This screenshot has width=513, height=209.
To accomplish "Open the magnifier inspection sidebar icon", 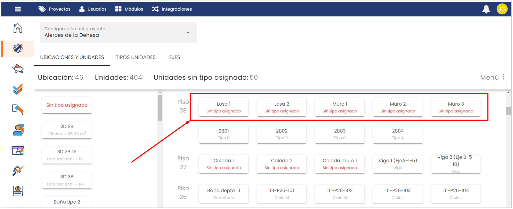I will 18,170.
